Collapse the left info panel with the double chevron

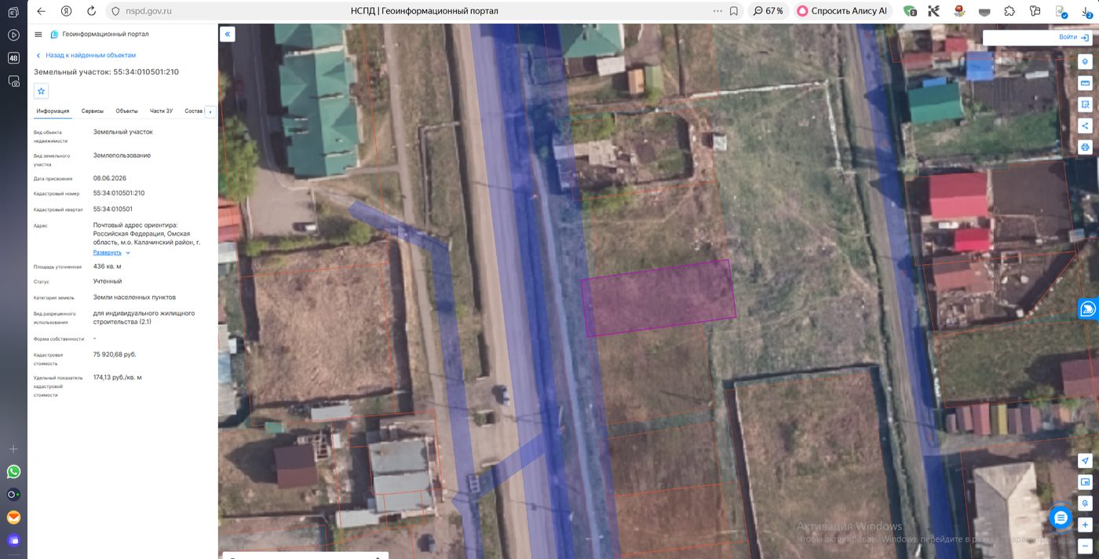[227, 35]
